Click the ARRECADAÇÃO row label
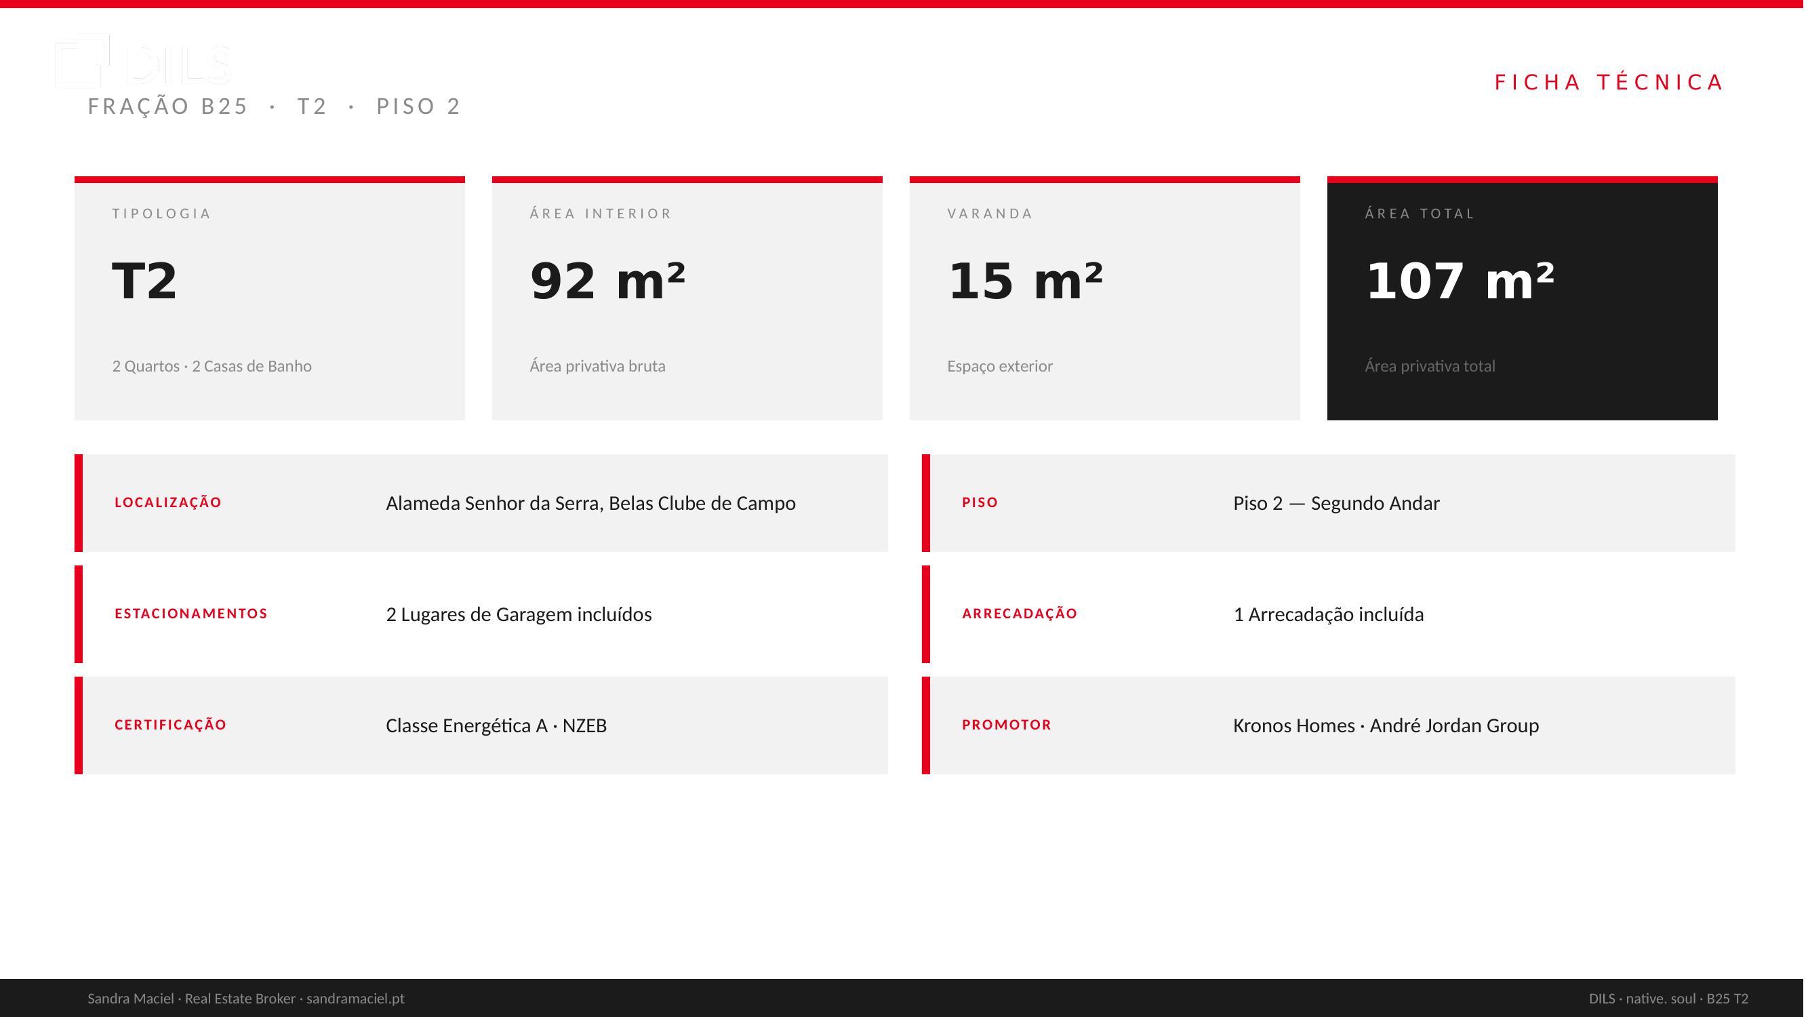Screen dimensions: 1808x1017 pos(1019,614)
